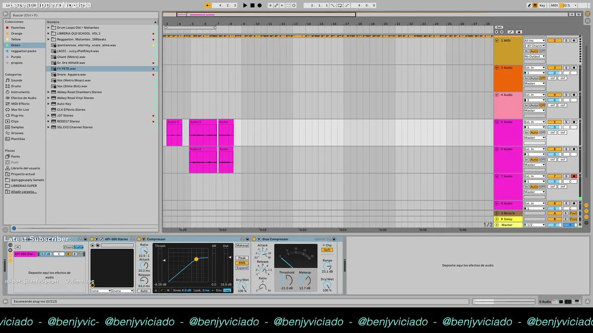Click the MIDI arrangement overdub plus icon

(x=270, y=6)
